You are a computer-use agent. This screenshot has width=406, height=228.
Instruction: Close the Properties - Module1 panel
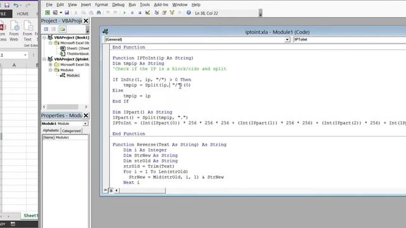pos(86,115)
